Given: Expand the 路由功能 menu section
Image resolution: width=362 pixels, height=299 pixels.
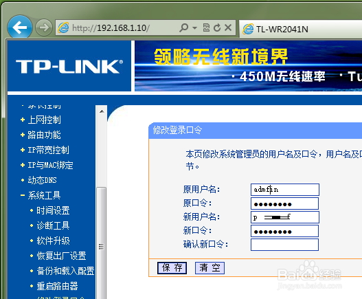Looking at the screenshot, I should tap(41, 135).
